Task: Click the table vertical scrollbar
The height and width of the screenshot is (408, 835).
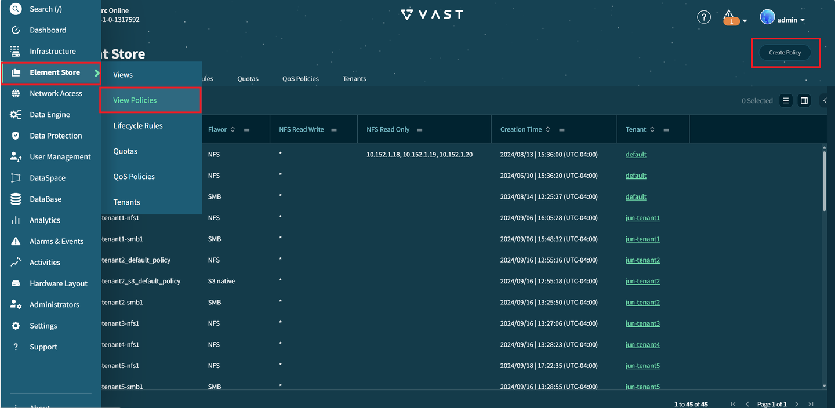Action: pyautogui.click(x=824, y=180)
